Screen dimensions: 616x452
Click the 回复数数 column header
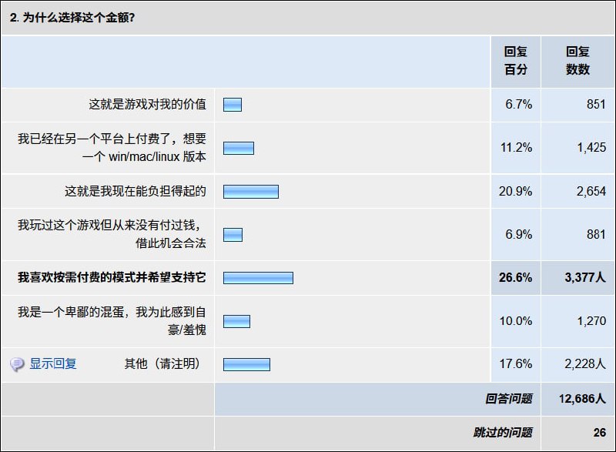577,61
